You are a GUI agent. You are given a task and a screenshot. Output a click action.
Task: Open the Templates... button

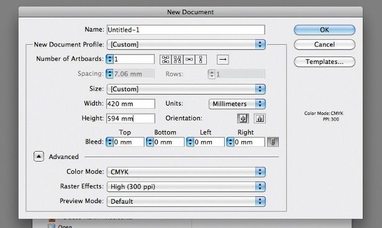[x=324, y=62]
